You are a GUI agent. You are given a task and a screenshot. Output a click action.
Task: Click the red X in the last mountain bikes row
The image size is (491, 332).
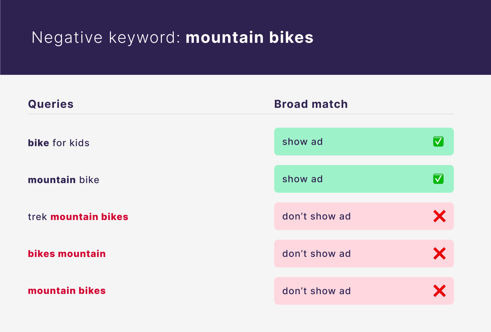pyautogui.click(x=439, y=291)
